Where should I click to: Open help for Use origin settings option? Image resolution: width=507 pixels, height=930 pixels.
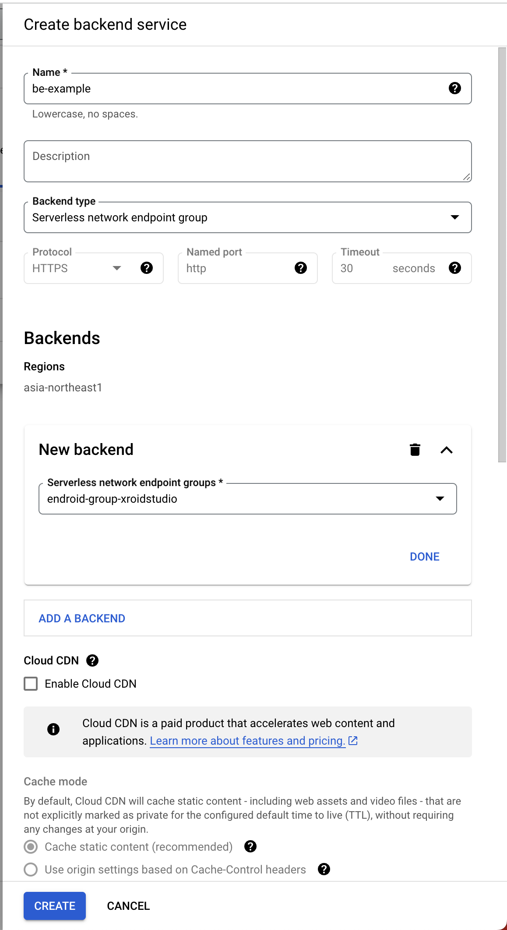coord(324,869)
